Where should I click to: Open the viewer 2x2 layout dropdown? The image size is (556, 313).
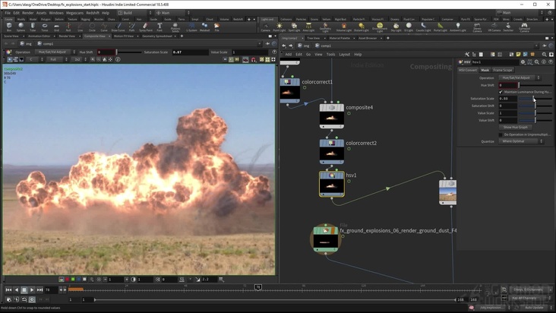coord(79,59)
